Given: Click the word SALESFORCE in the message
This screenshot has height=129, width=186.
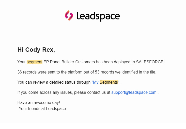Looking at the screenshot, I should point(150,62).
